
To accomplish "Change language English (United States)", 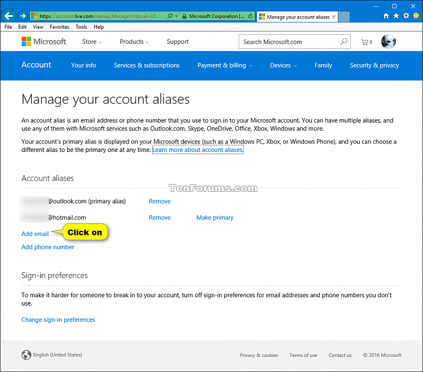I will pyautogui.click(x=58, y=355).
